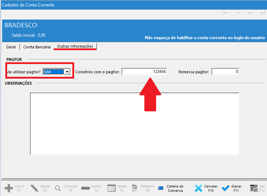The width and height of the screenshot is (267, 196).
Task: Go to next record arrow
Action: [251, 14]
